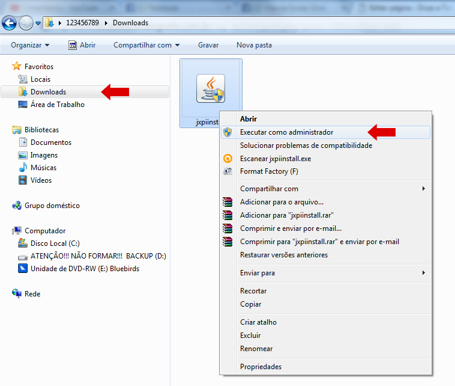Click the Grupo doméstico icon in sidebar
Viewport: 455px width, 386px height.
pyautogui.click(x=17, y=205)
